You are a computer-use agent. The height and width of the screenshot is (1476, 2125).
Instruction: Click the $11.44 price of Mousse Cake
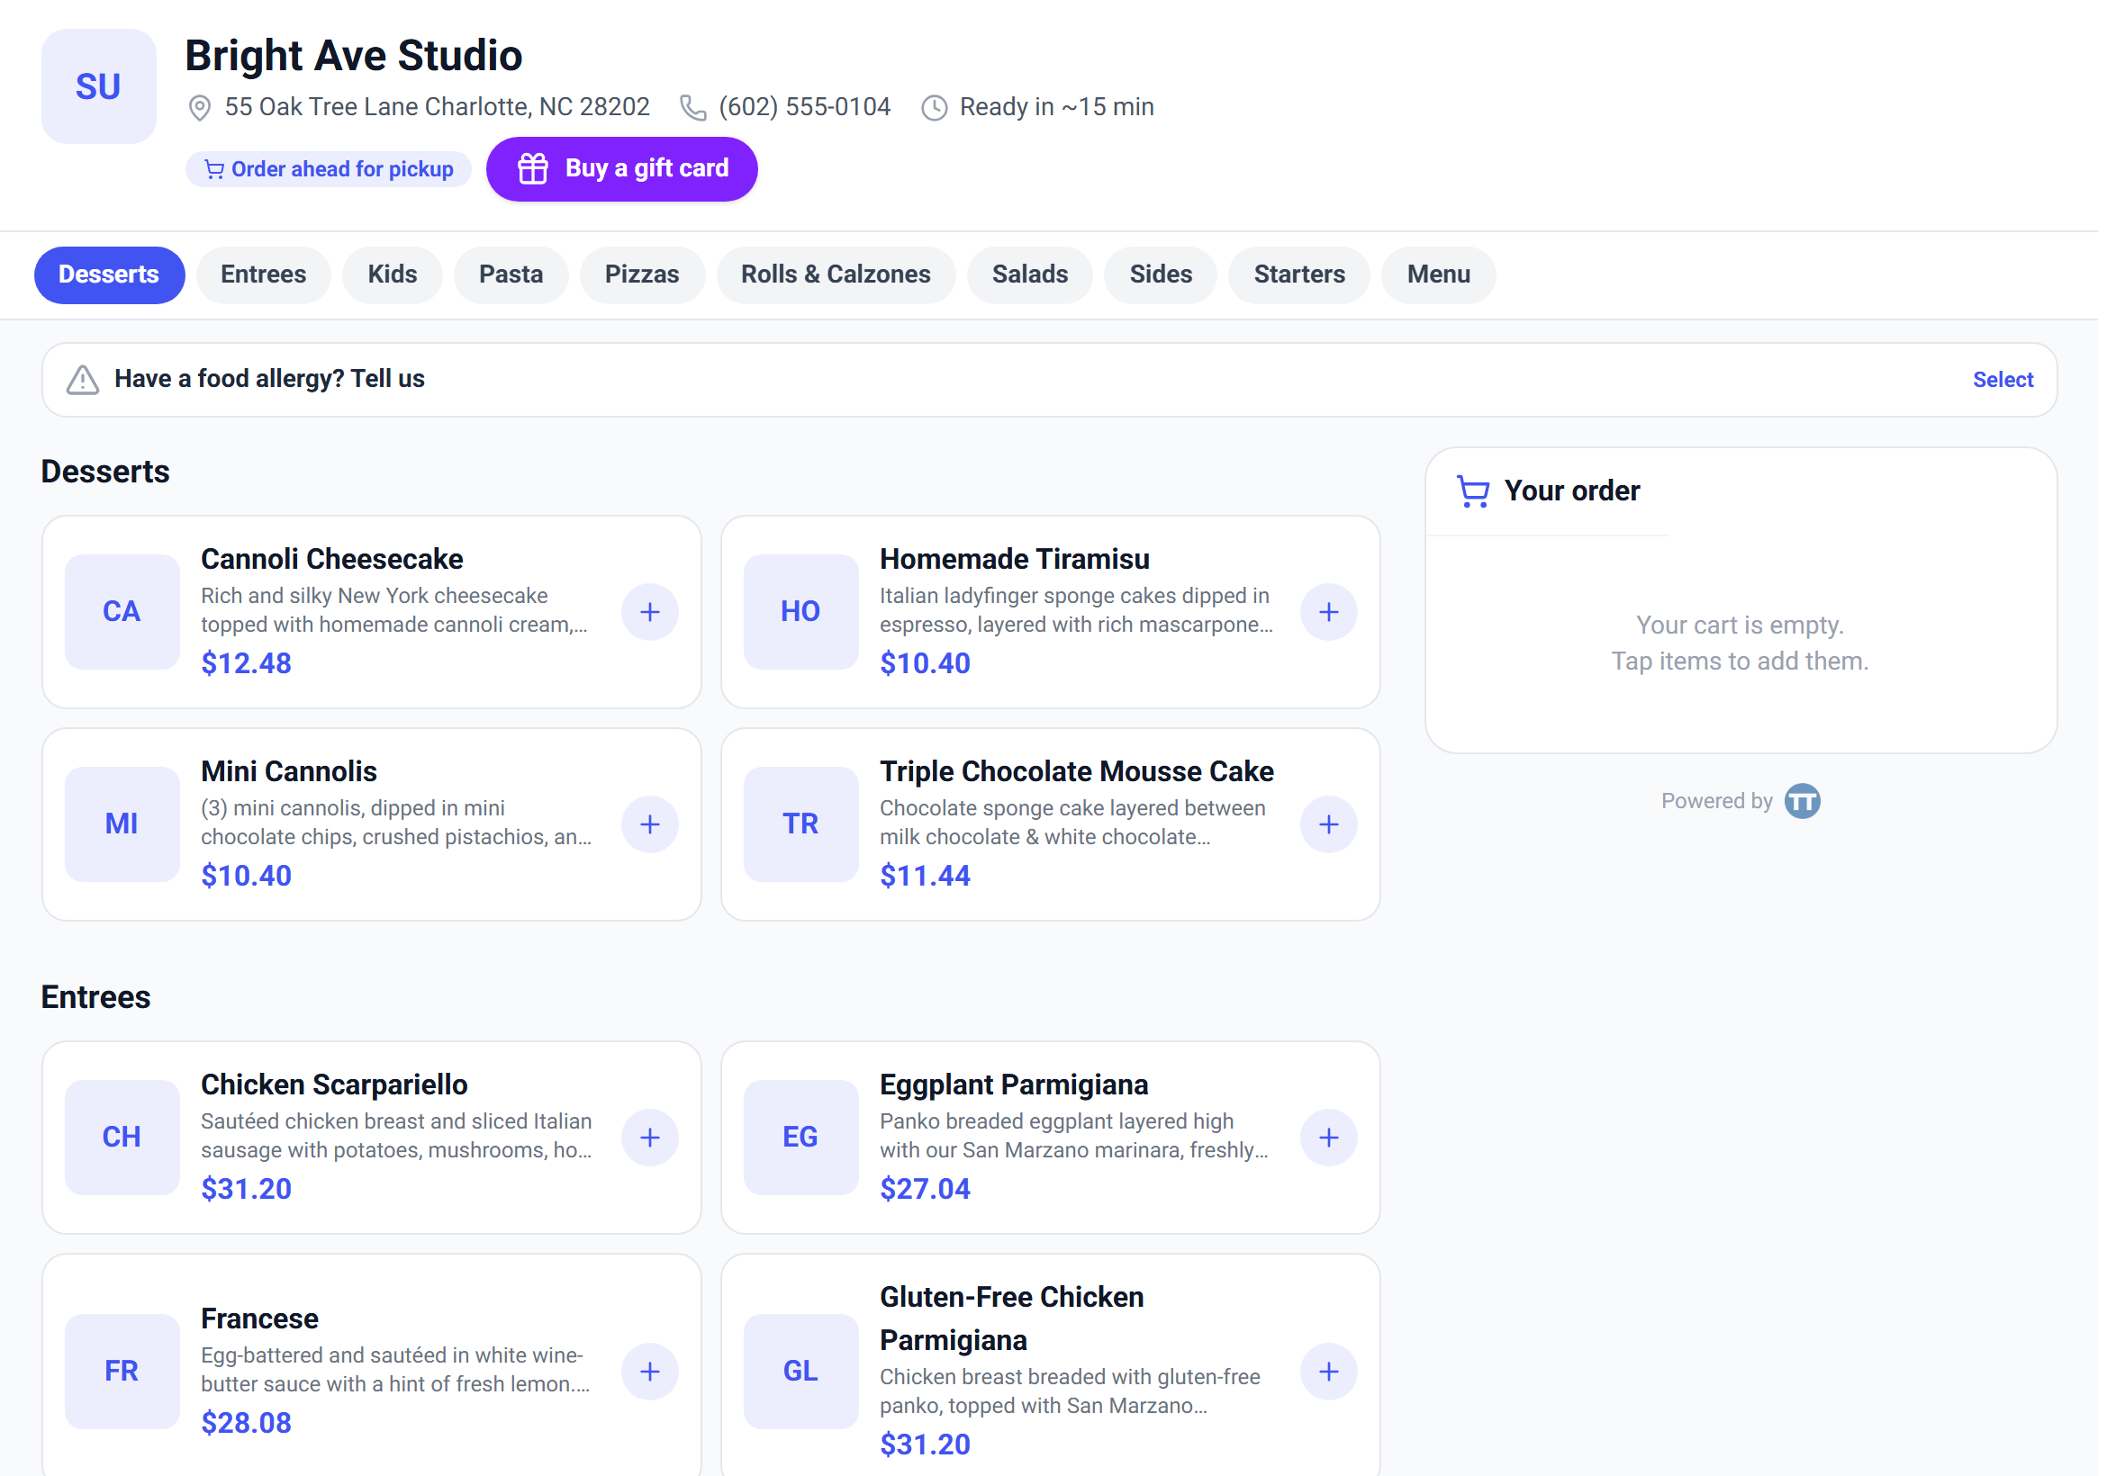coord(924,875)
